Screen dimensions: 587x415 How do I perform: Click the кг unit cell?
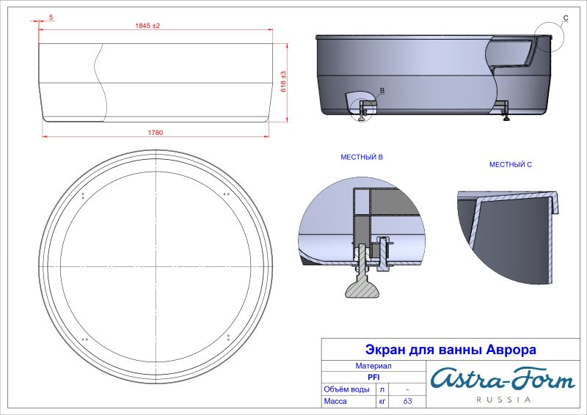(x=382, y=402)
